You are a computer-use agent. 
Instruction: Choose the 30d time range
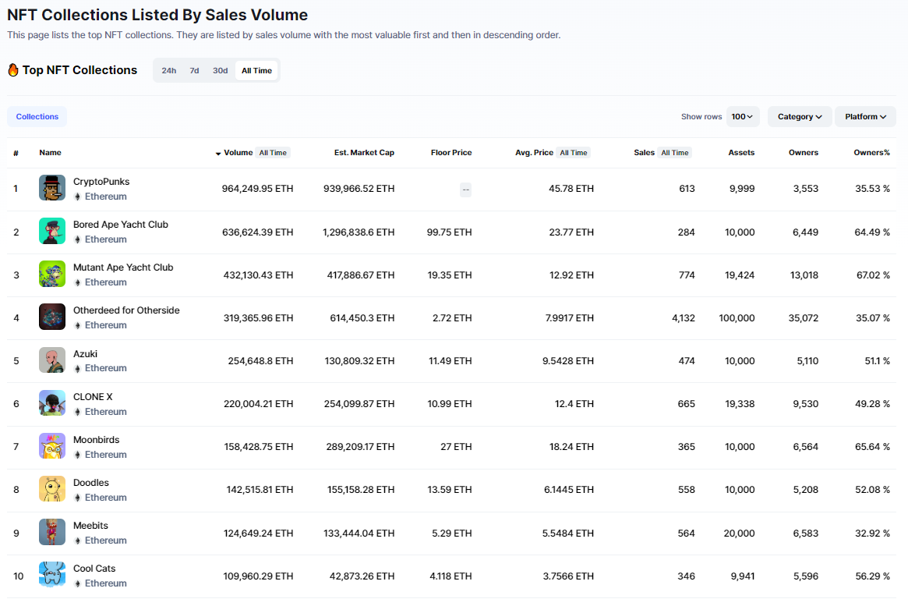221,71
